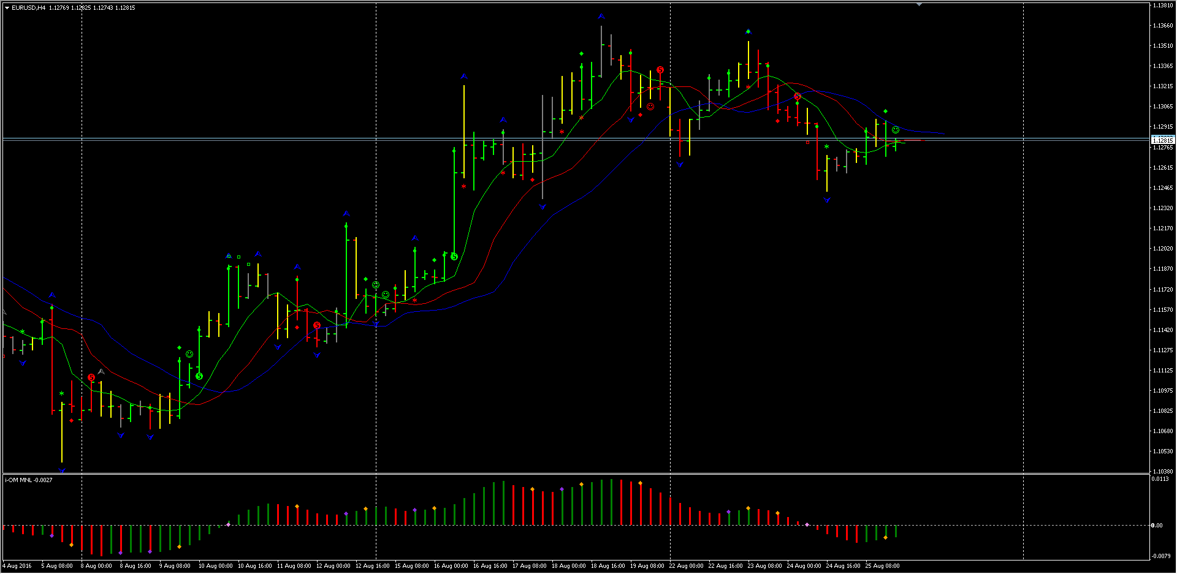Click the red smiley face marker
The image size is (1177, 574).
[650, 107]
